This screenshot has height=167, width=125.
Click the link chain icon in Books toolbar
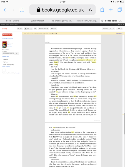(x=35, y=29)
